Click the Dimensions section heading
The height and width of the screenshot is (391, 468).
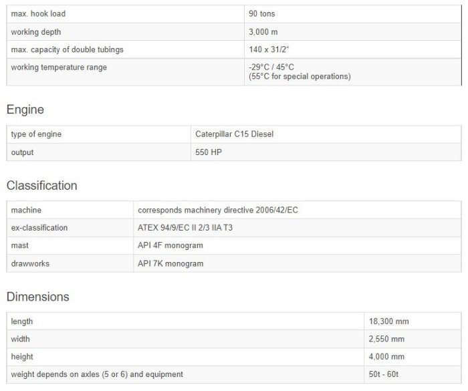click(x=38, y=296)
